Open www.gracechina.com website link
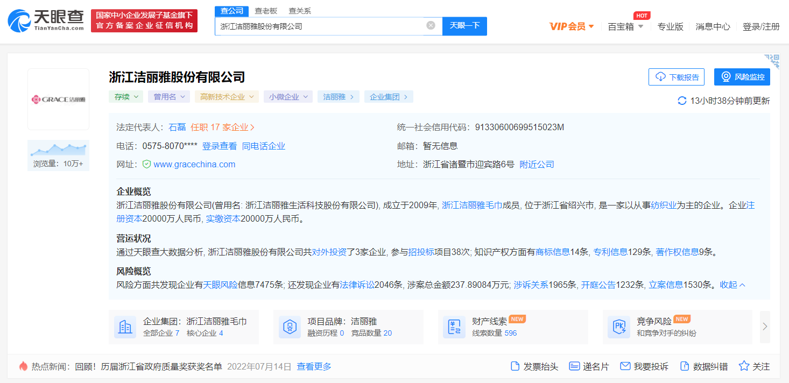789x383 pixels. [x=194, y=164]
